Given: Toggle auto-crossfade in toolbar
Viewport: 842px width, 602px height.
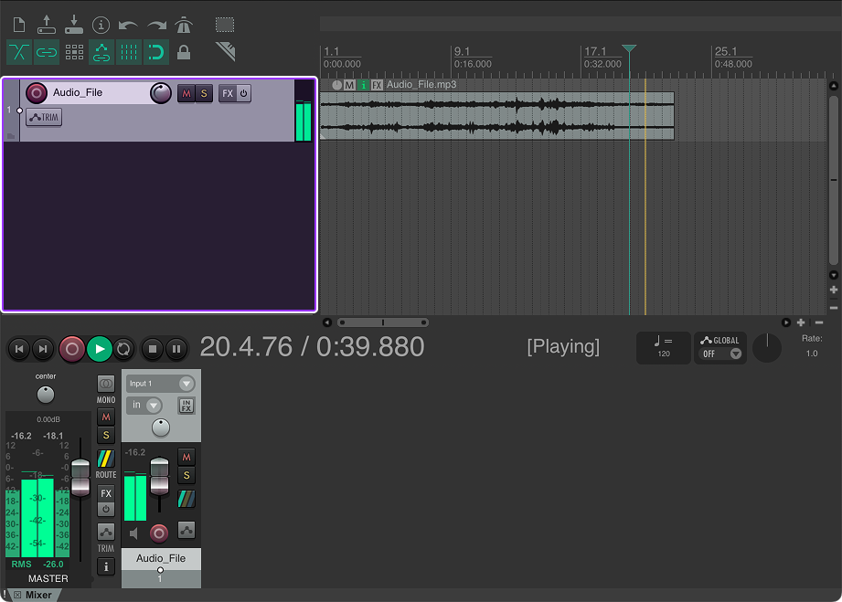Looking at the screenshot, I should [19, 52].
